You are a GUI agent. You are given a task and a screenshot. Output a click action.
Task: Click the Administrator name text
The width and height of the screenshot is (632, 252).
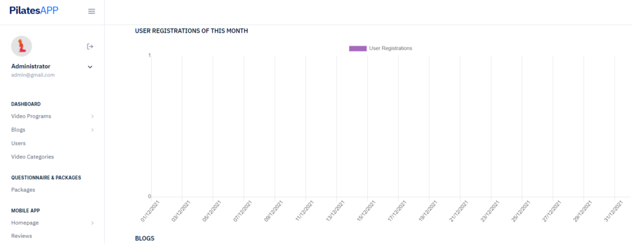pyautogui.click(x=31, y=66)
